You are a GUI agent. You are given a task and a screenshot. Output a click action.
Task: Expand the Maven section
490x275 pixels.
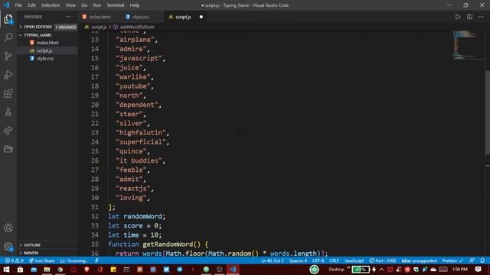point(31,253)
